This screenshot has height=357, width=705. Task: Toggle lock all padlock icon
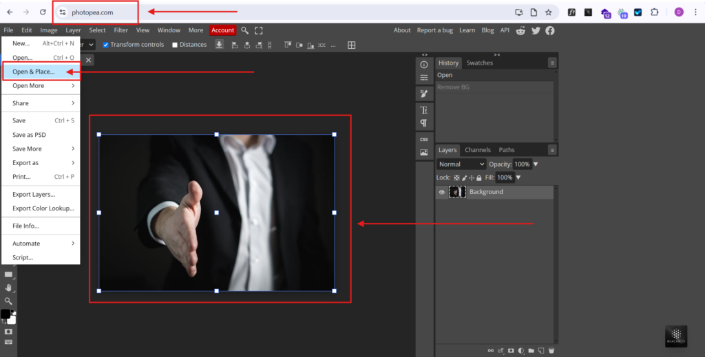click(479, 178)
